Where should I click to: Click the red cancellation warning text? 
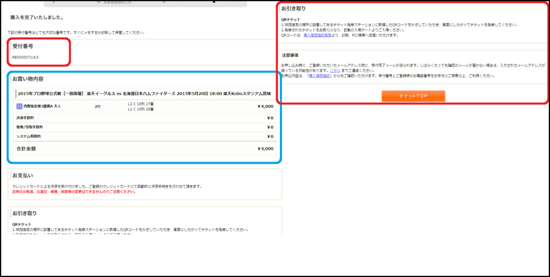(x=74, y=191)
